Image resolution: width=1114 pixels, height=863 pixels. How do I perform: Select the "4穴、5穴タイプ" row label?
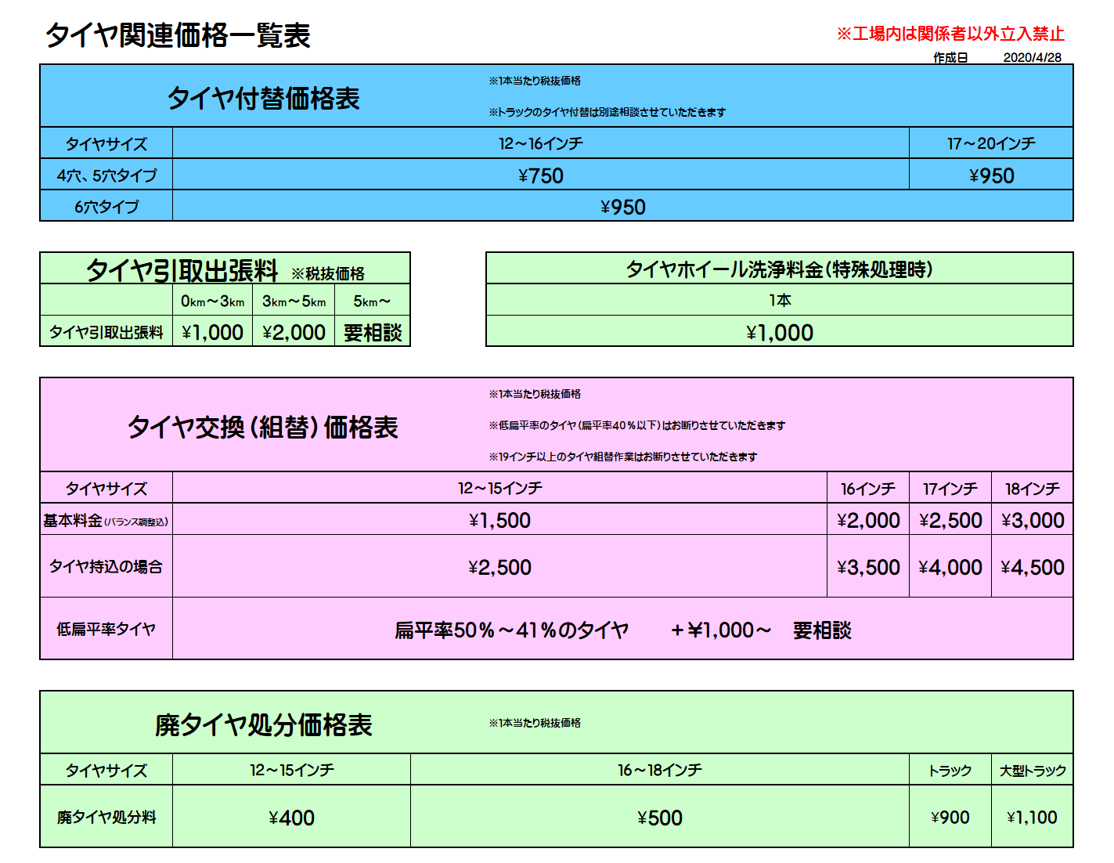click(x=106, y=175)
